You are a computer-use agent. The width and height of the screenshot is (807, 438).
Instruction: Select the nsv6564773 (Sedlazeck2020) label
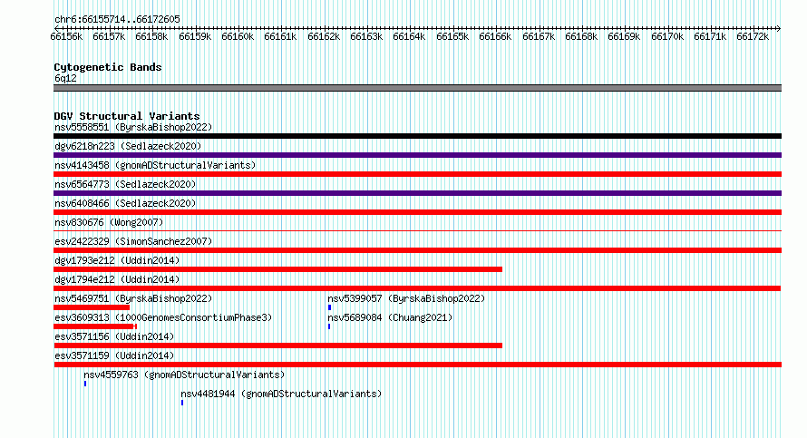coord(125,184)
